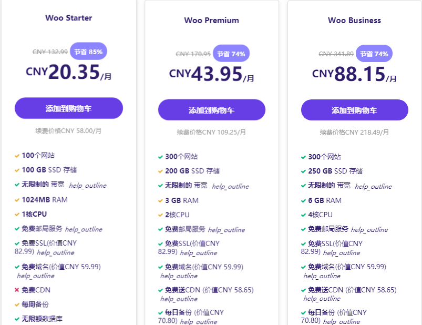Click the red X icon beside Woo Starter 免费CDN
422x325 pixels.
pos(17,290)
